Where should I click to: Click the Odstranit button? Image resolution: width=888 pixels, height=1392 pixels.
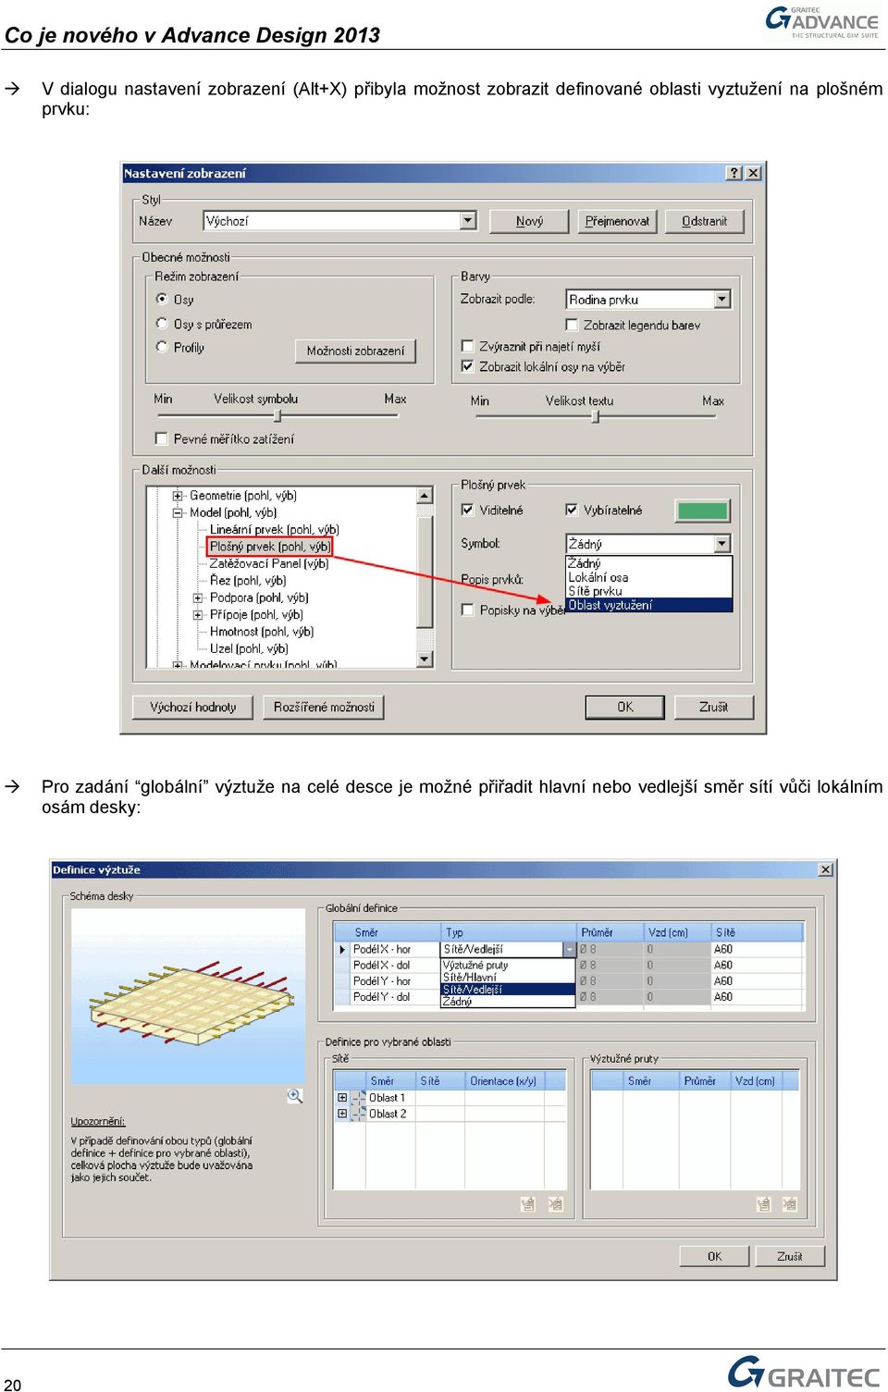(x=704, y=221)
